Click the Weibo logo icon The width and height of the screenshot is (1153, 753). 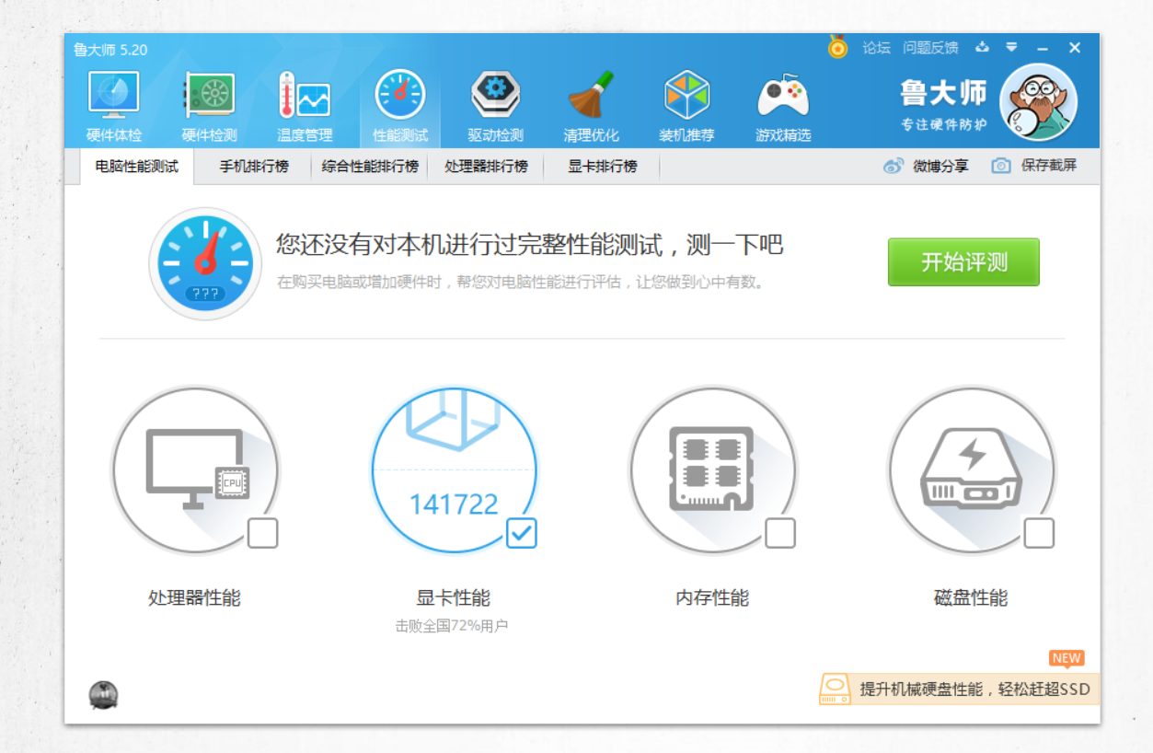pyautogui.click(x=894, y=167)
